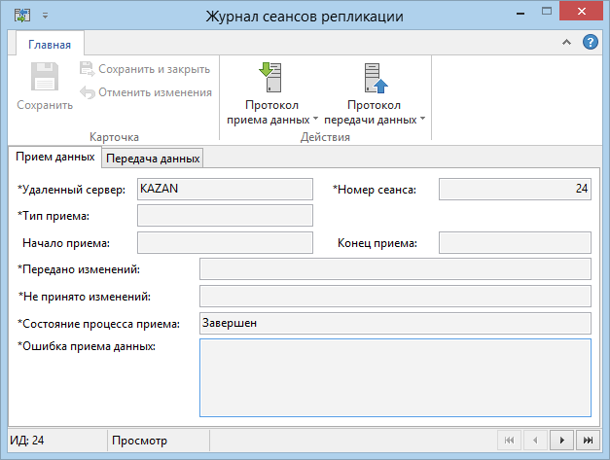The height and width of the screenshot is (460, 610).
Task: Open Протокол приема данных server icon
Action: 270,78
